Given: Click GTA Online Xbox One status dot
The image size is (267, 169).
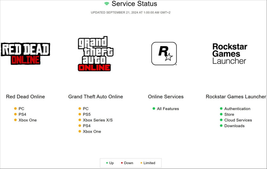Looking at the screenshot, I should pyautogui.click(x=80, y=131).
